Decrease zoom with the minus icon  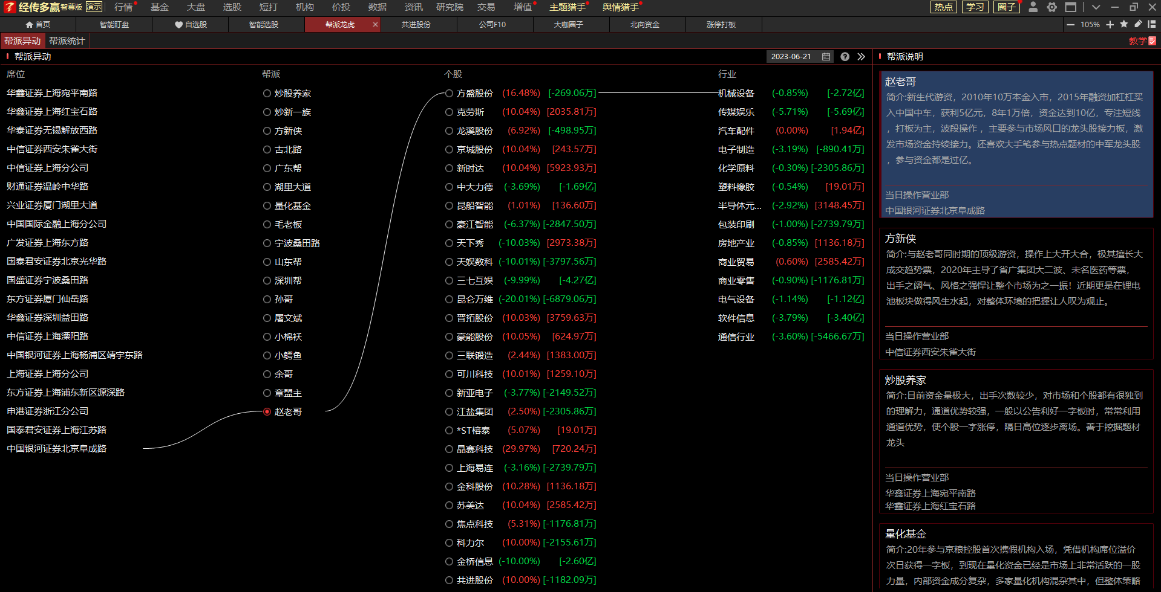(x=1071, y=25)
